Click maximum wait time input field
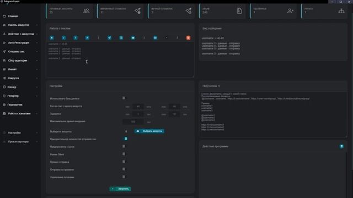Screen dimensions: 353x198 (x=133, y=122)
